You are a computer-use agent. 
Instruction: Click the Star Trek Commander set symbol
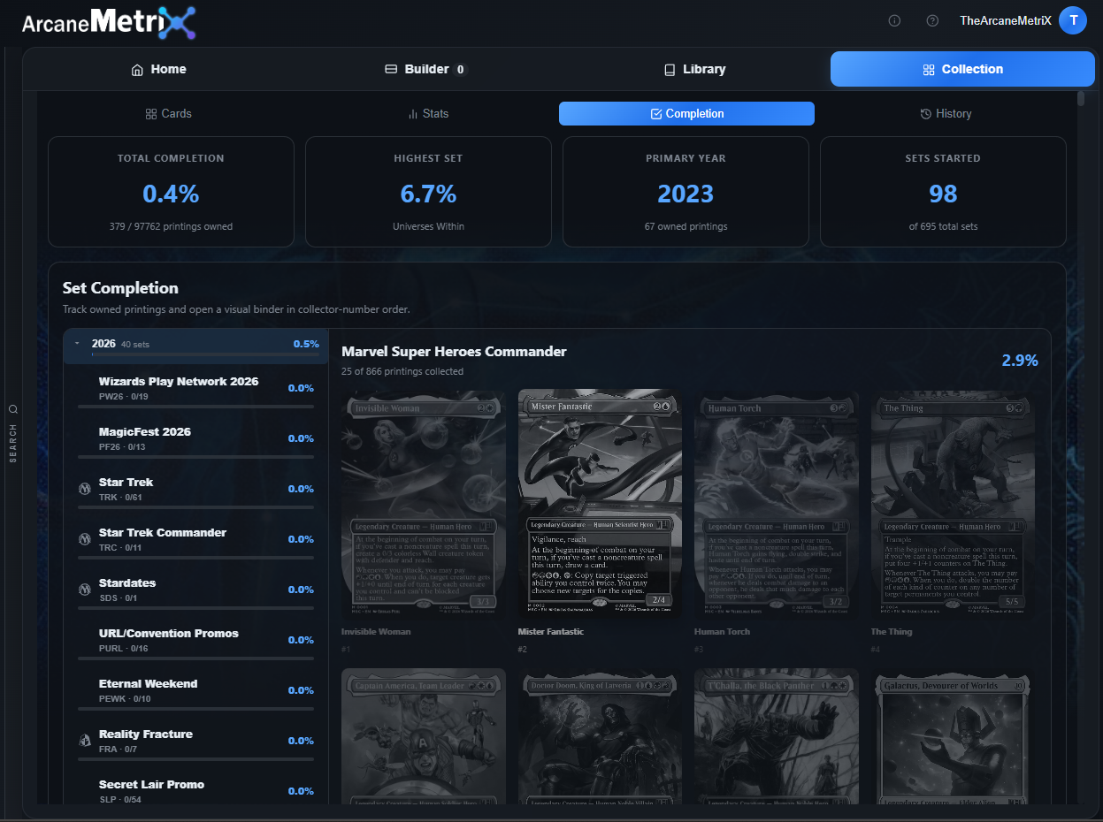tap(86, 538)
